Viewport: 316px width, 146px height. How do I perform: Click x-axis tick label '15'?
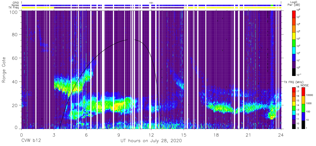tap(184, 135)
